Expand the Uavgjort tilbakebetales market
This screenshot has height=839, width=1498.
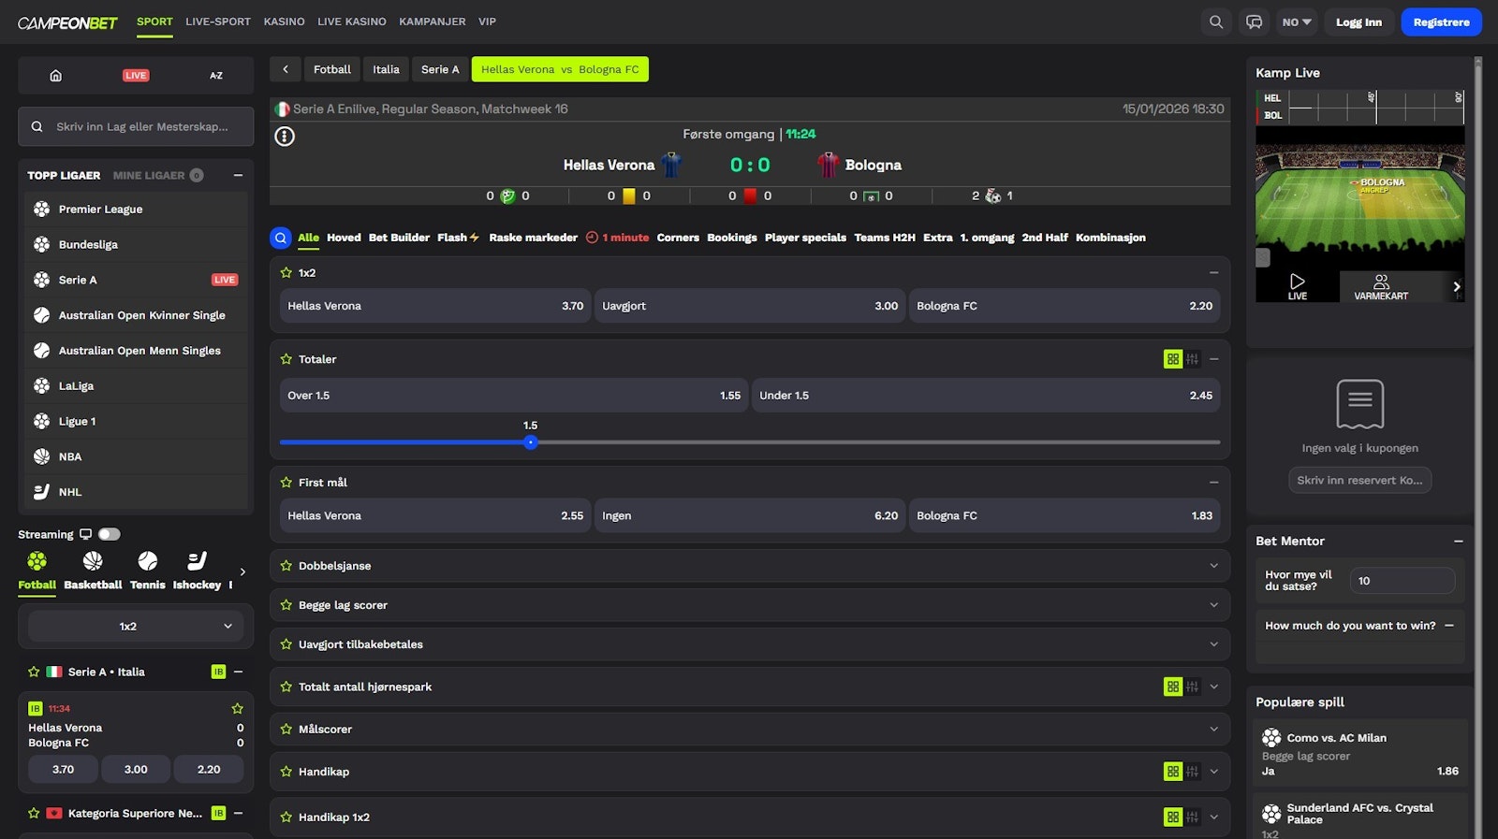point(1213,644)
